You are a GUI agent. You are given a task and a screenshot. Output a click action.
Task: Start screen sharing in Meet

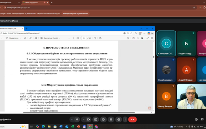96,119
